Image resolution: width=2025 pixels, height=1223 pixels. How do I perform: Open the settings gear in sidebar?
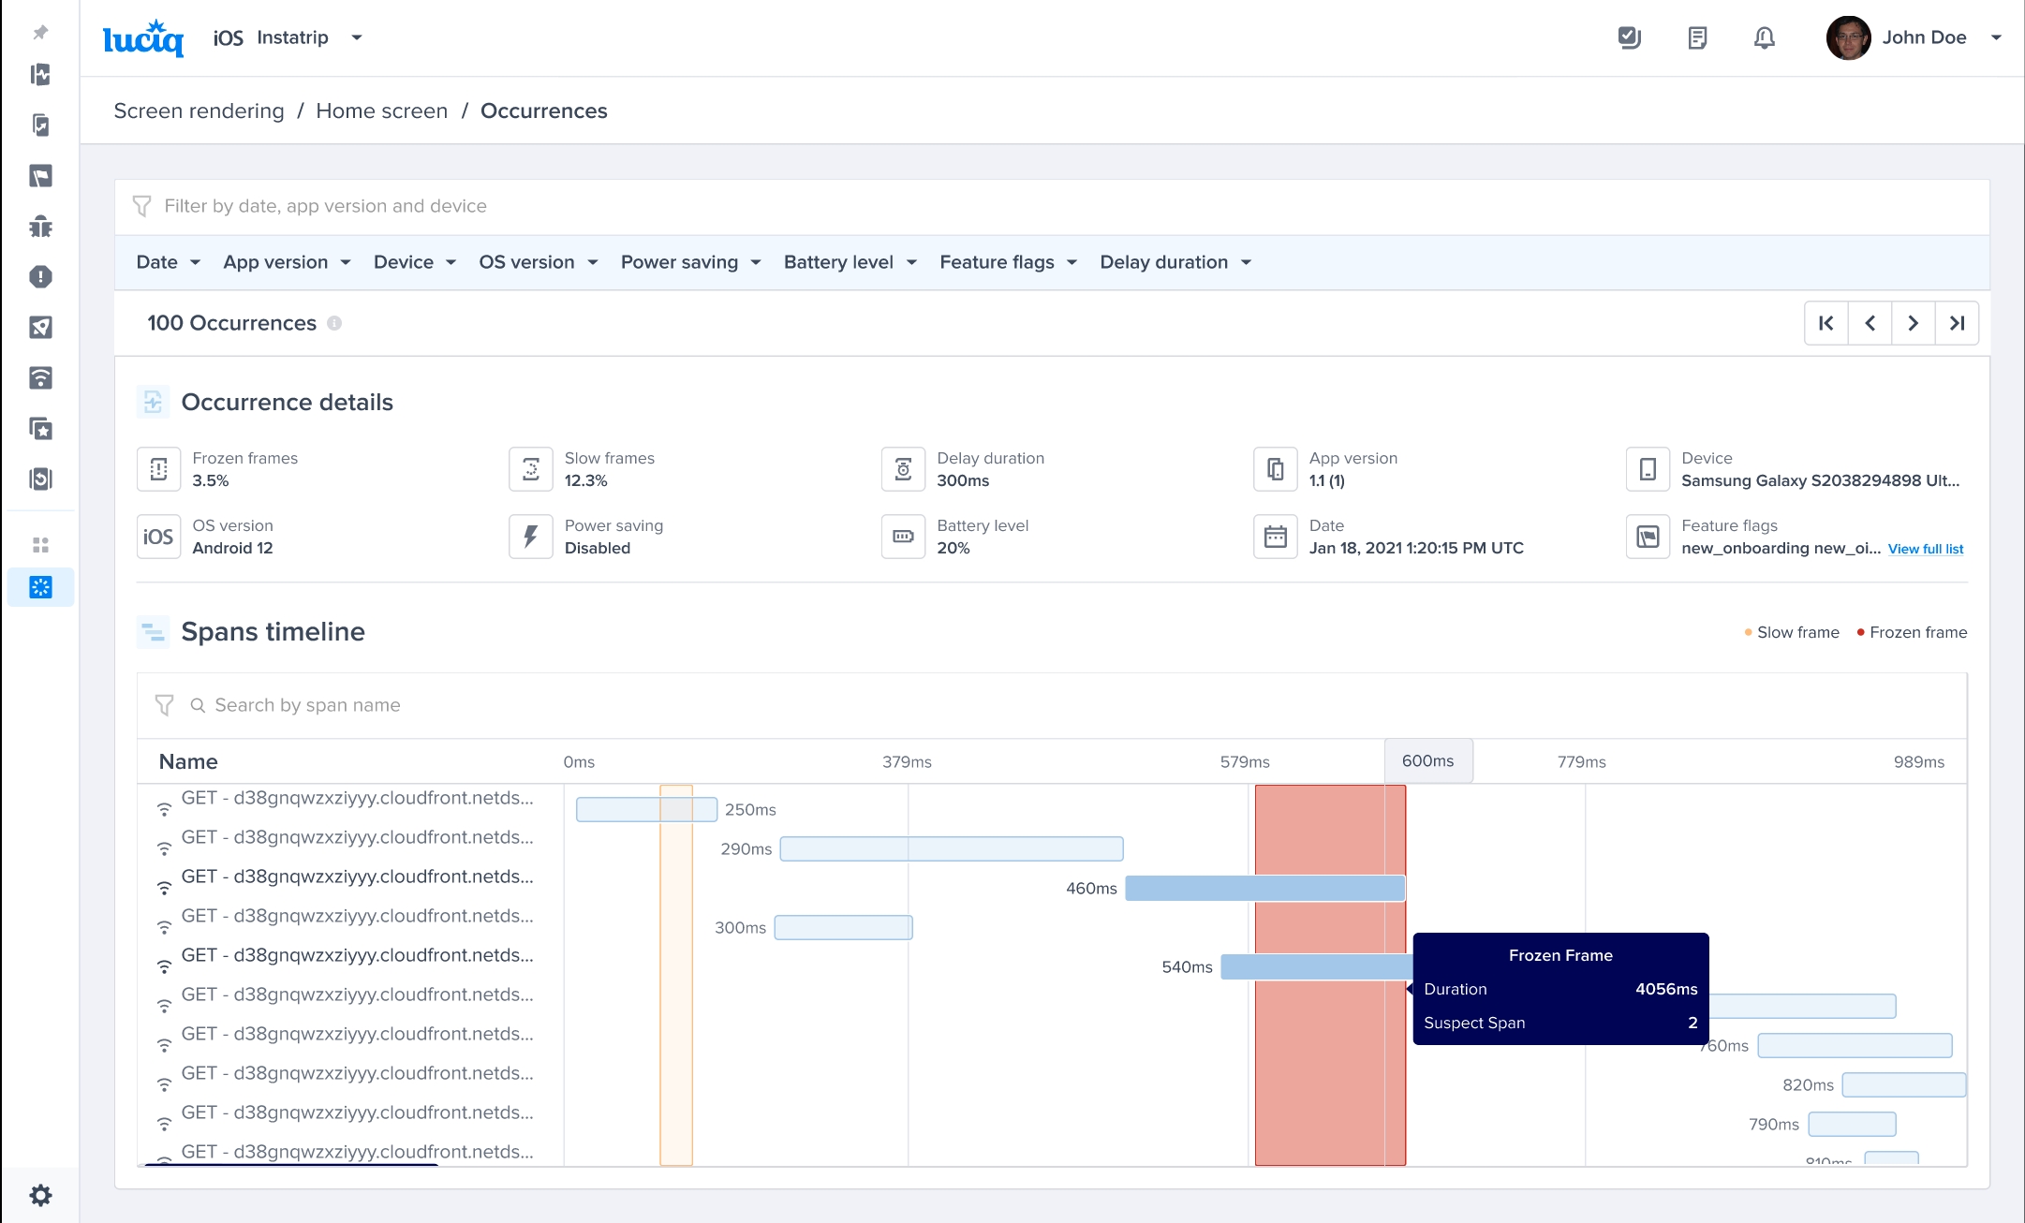[40, 1195]
